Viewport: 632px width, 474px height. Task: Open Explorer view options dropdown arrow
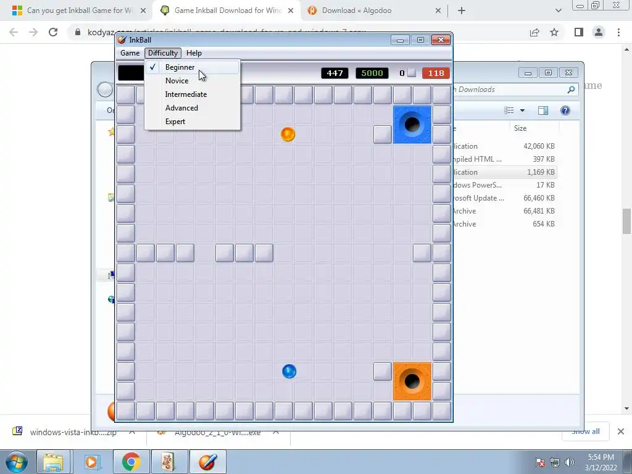522,110
